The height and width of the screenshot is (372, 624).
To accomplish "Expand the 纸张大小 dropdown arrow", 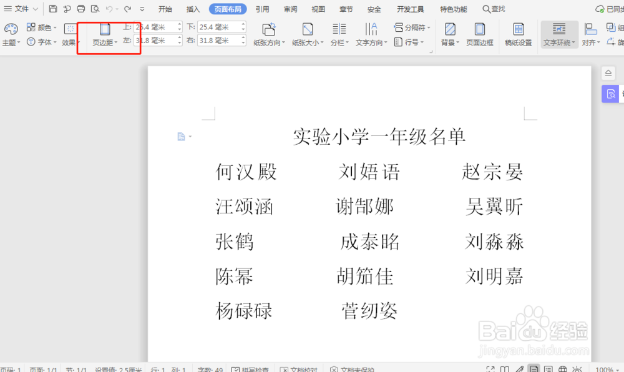I will (322, 42).
